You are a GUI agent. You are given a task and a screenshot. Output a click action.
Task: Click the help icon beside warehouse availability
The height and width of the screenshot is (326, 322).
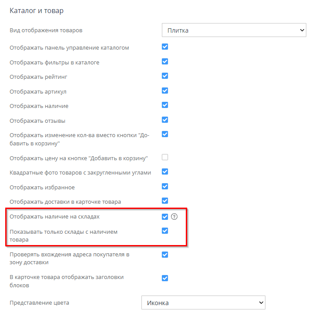(174, 216)
